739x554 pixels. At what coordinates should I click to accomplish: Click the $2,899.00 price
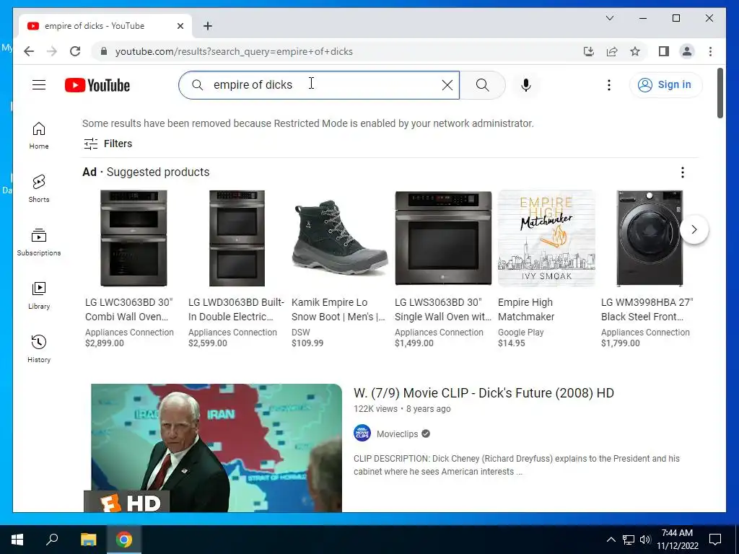click(x=105, y=343)
